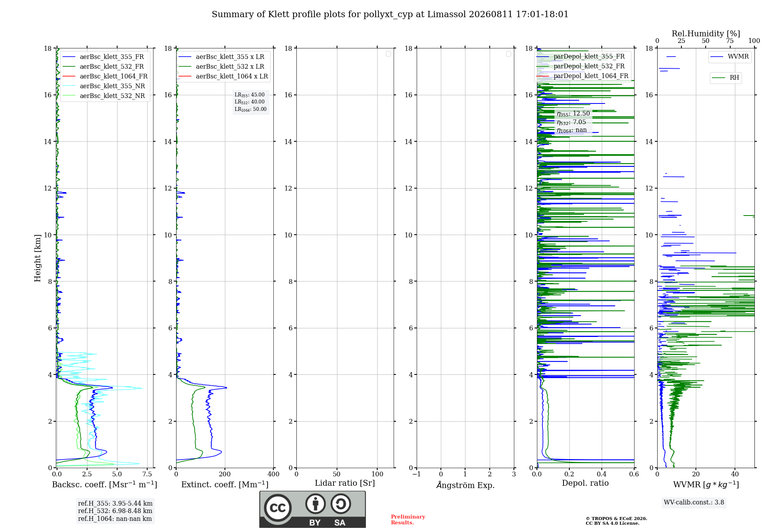Click the green line sample beside RH legend
This screenshot has width=781, height=531.
(719, 78)
